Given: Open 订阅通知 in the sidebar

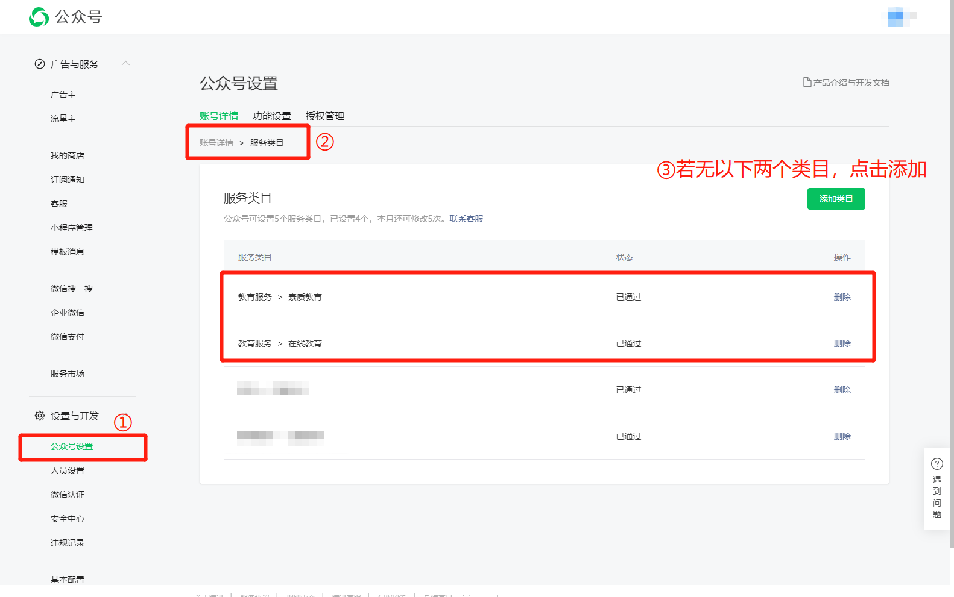Looking at the screenshot, I should coord(68,180).
